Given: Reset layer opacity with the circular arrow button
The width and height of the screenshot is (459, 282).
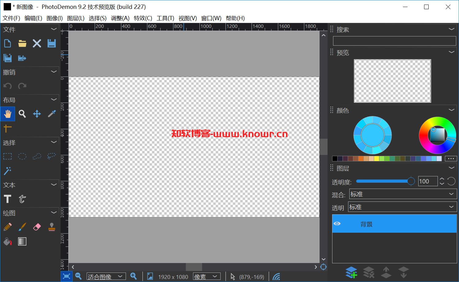Looking at the screenshot, I should coord(451,181).
